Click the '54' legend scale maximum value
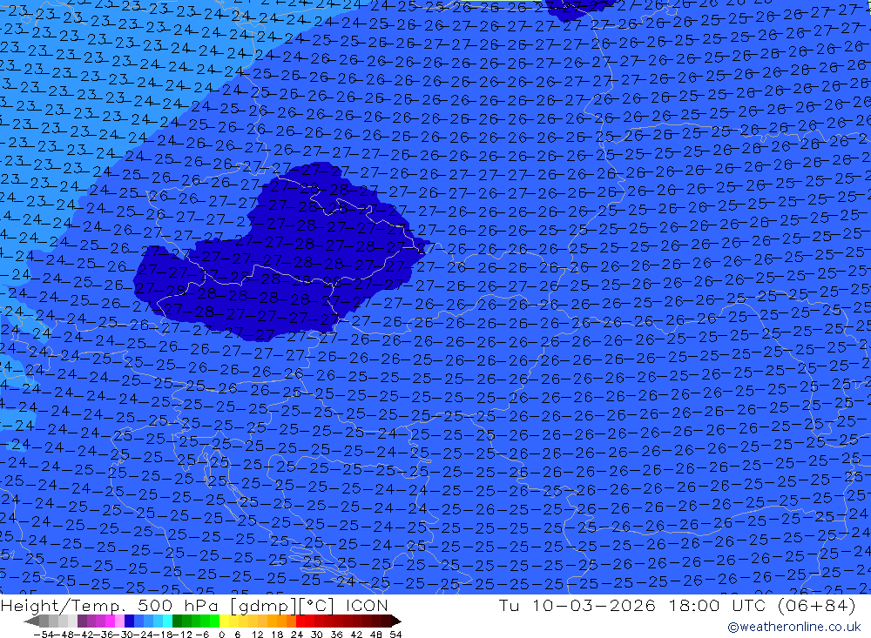The width and height of the screenshot is (871, 638). [x=395, y=635]
